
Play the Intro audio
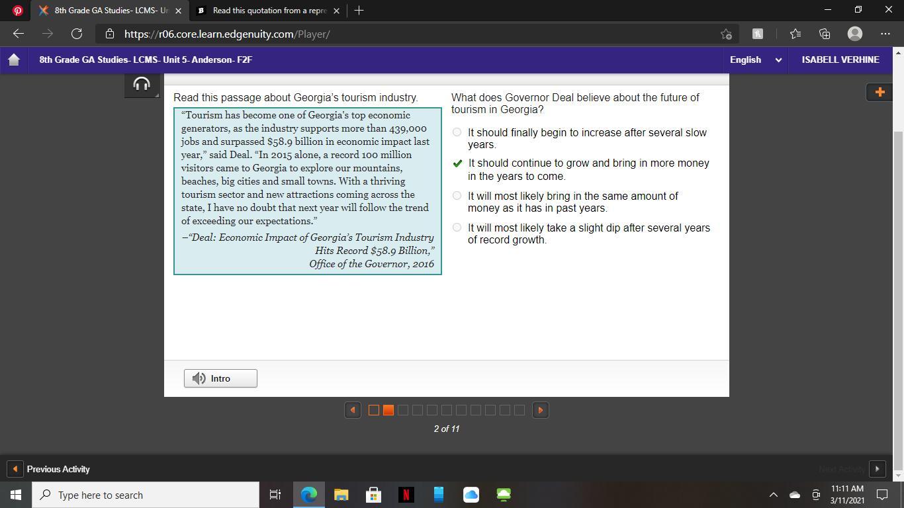[x=220, y=378]
